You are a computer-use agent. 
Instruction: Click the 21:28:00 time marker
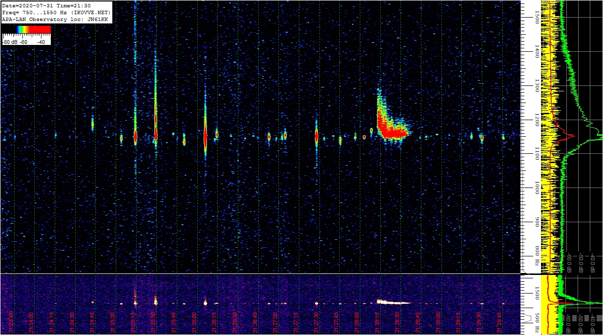(357, 323)
